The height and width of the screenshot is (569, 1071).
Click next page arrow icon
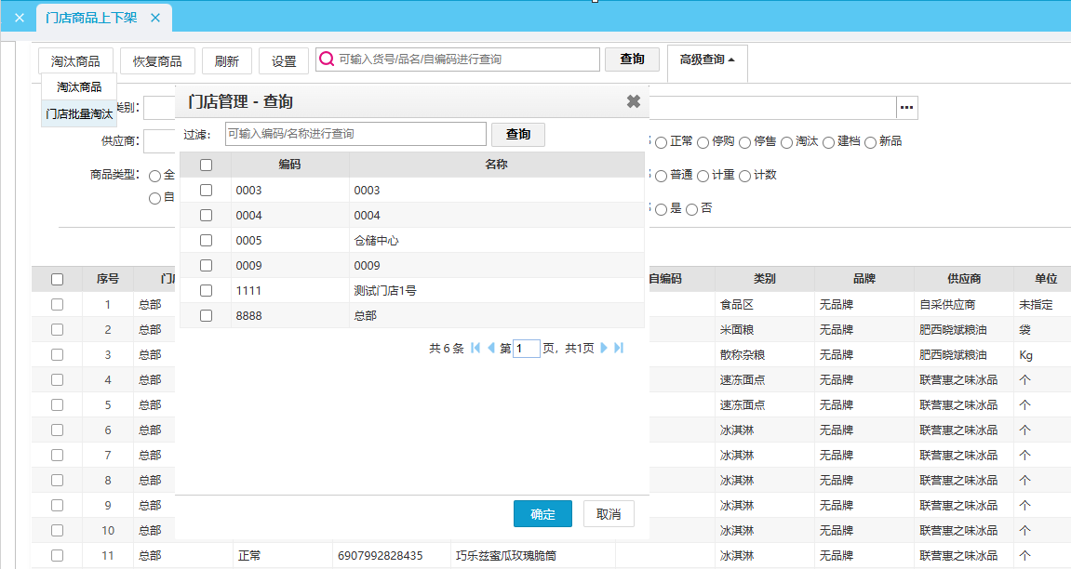[x=604, y=348]
